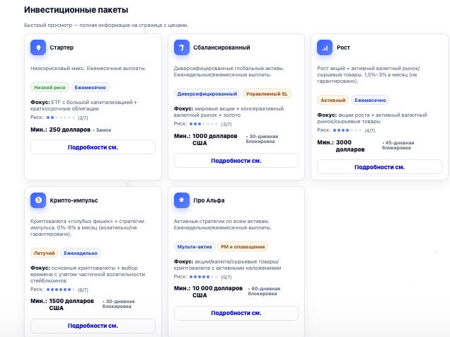Click the Стартер package pin icon
The image size is (450, 337).
coord(38,47)
